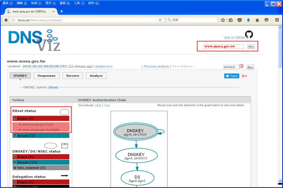The height and width of the screenshot is (188, 283).
Task: Click the domain name input field
Action: click(223, 46)
